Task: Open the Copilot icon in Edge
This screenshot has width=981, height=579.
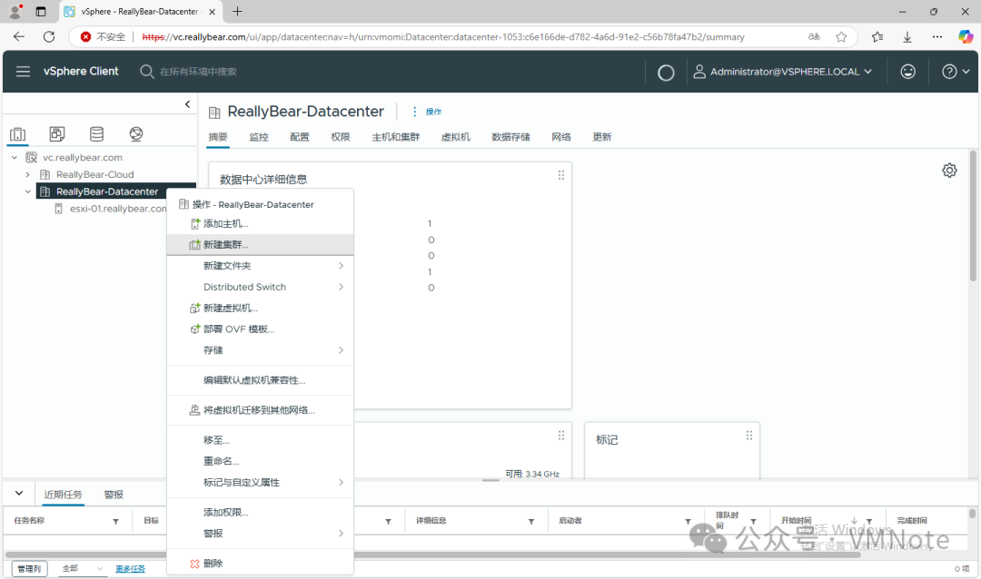Action: 966,37
